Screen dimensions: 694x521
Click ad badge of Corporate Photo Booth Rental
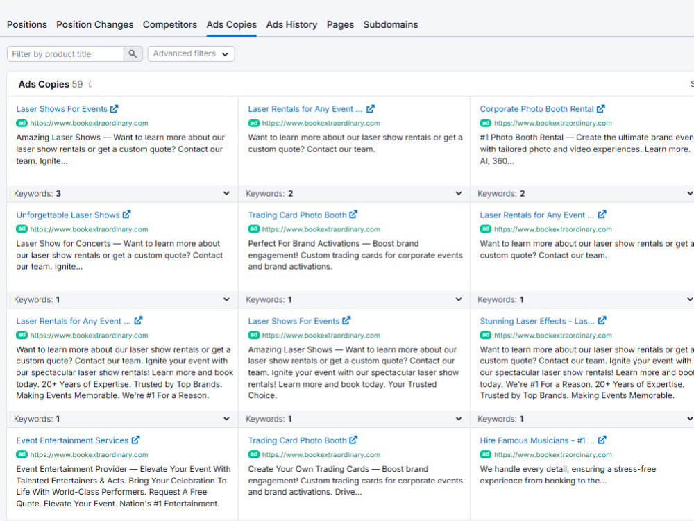click(486, 123)
